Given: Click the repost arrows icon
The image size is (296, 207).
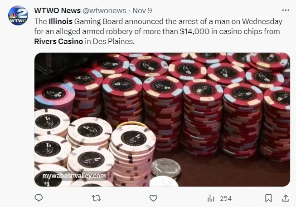Looking at the screenshot, I should (96, 198).
